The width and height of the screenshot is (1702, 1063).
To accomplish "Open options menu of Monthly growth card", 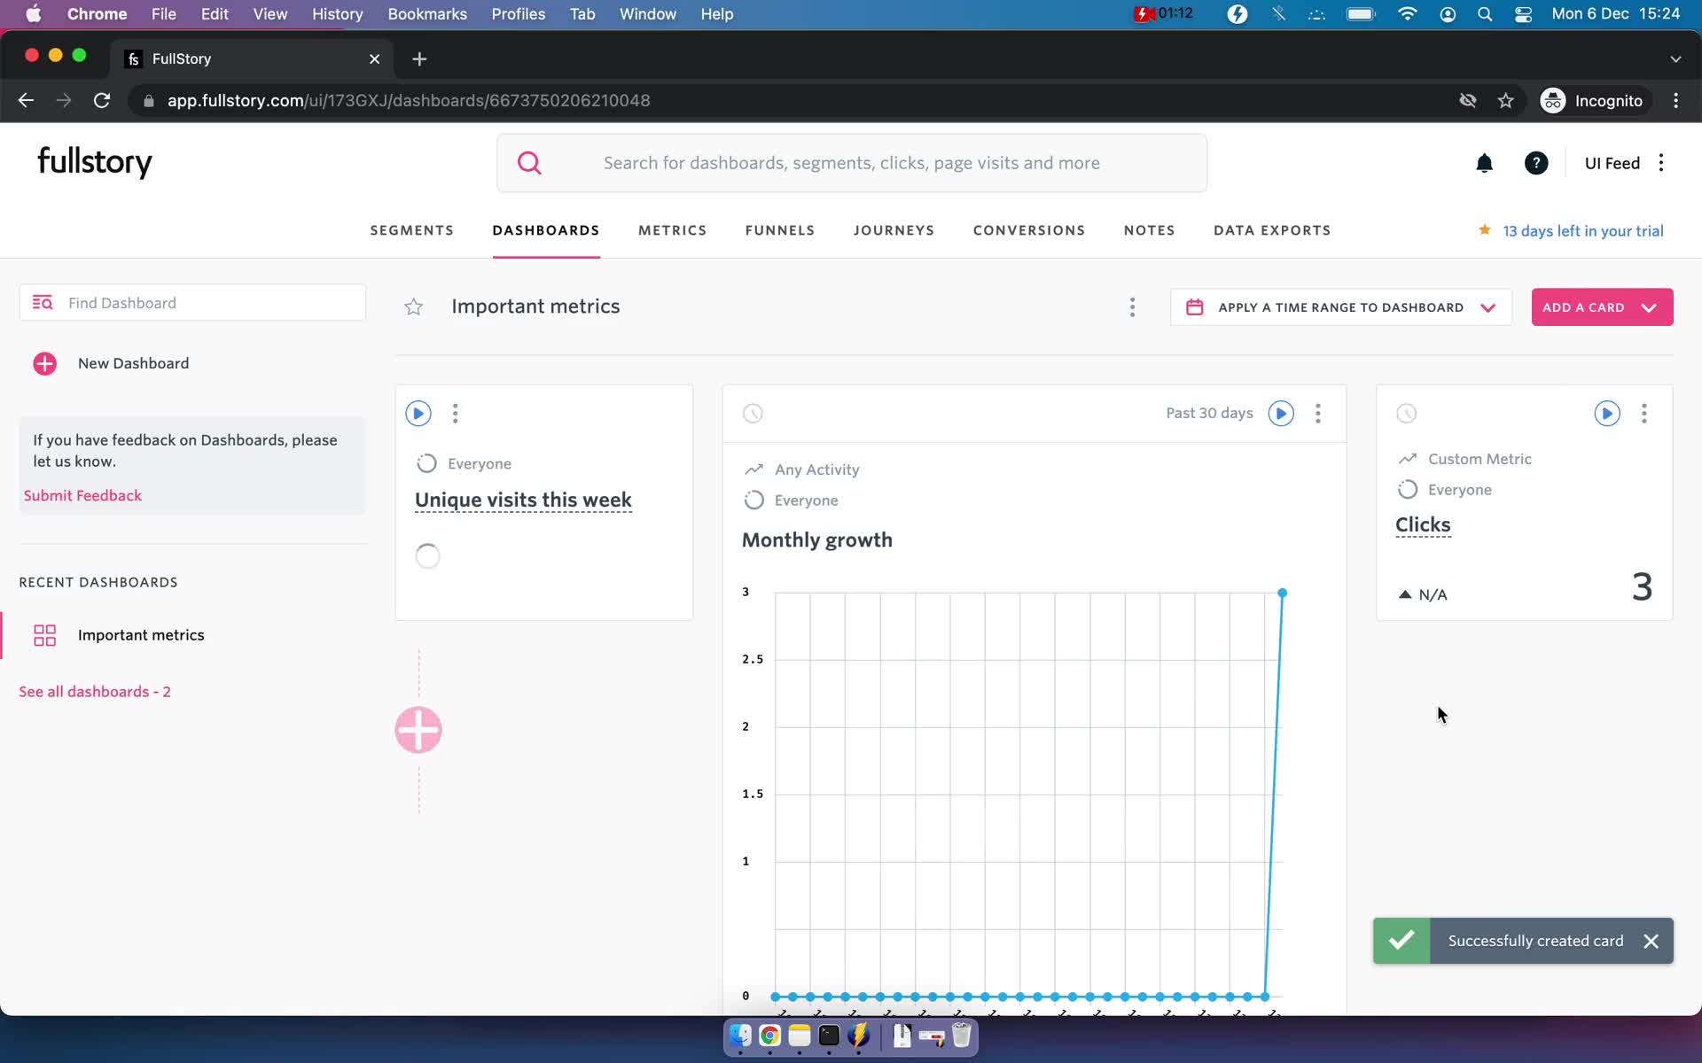I will tap(1318, 414).
